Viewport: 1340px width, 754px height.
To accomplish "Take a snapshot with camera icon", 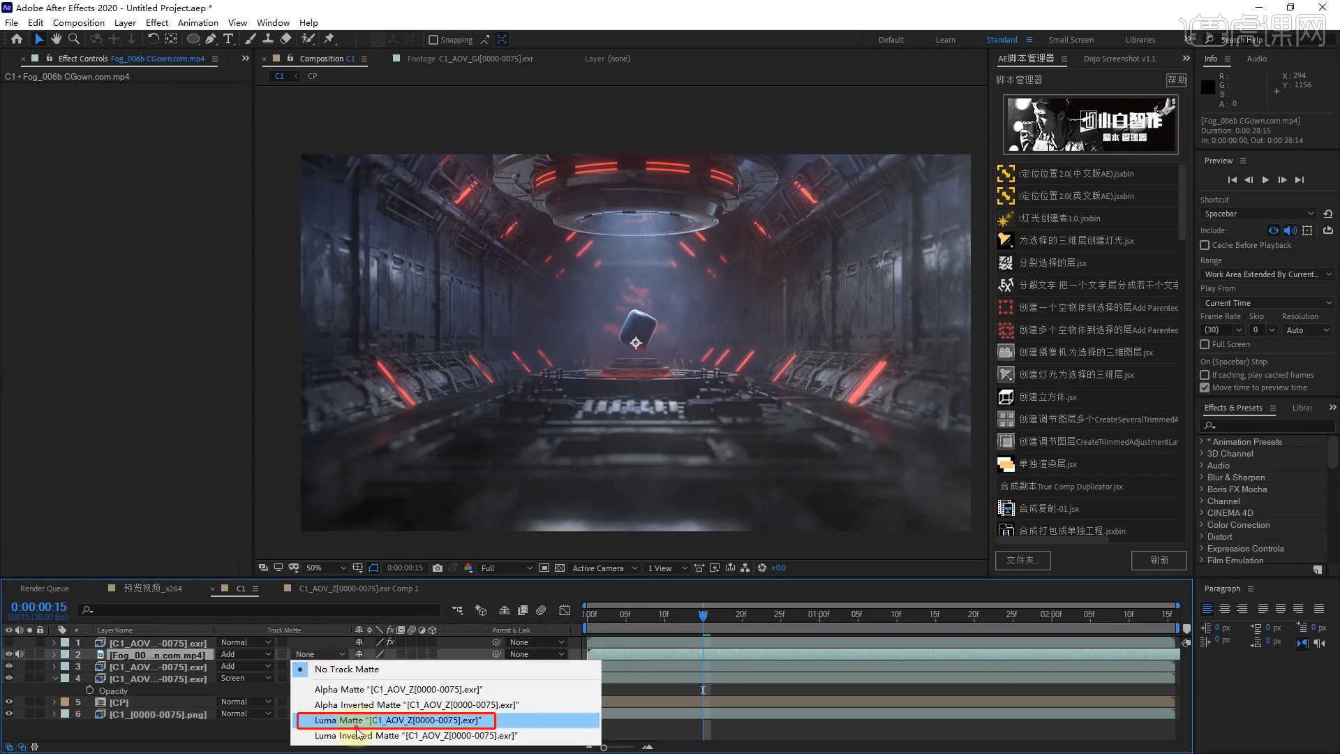I will click(x=438, y=568).
